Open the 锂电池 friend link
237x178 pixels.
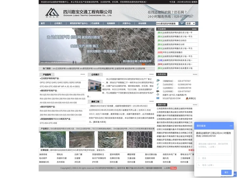click(60, 154)
